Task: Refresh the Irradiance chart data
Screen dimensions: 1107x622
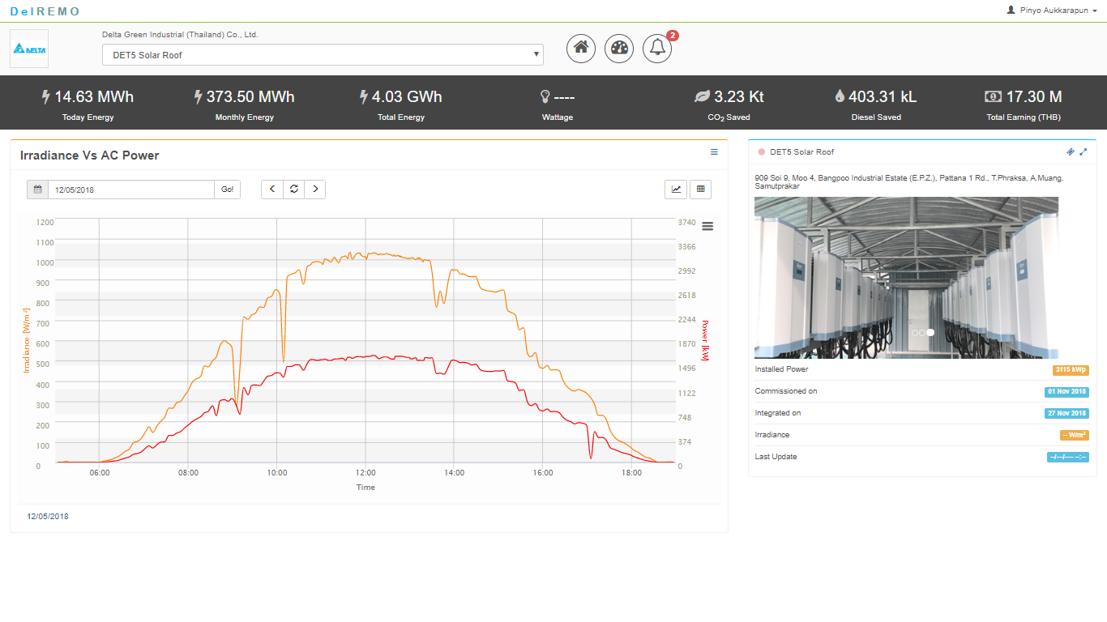Action: pyautogui.click(x=293, y=190)
